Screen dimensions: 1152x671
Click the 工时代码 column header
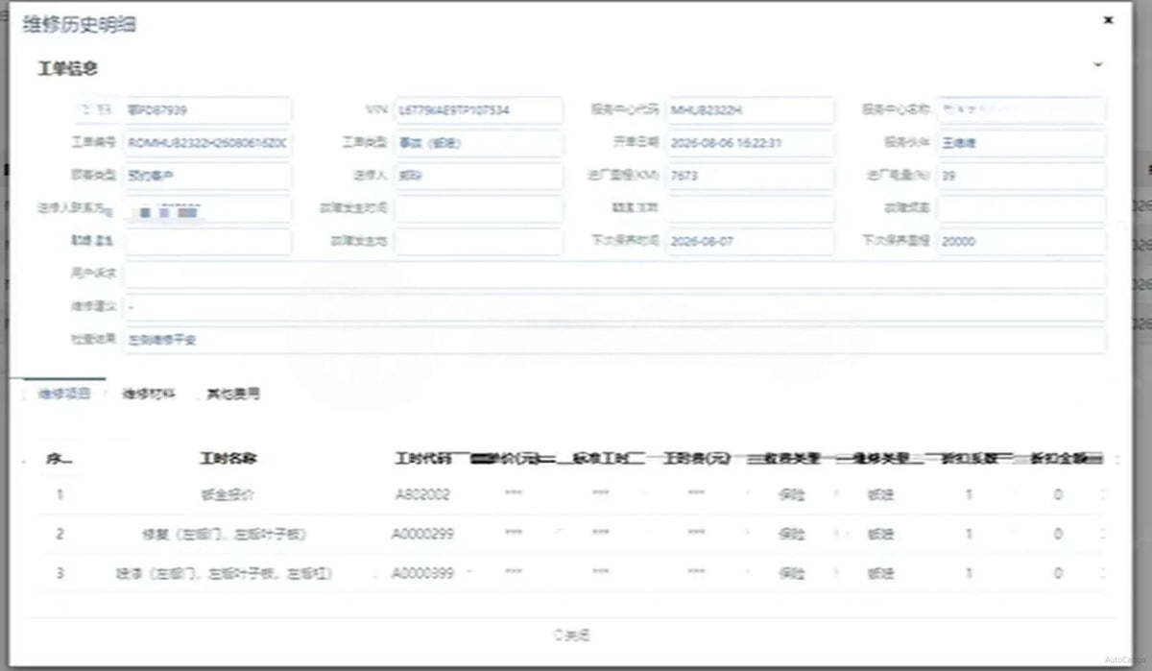tap(422, 459)
